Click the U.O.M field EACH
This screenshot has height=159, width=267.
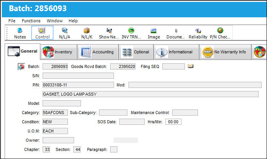pyautogui.click(x=55, y=131)
